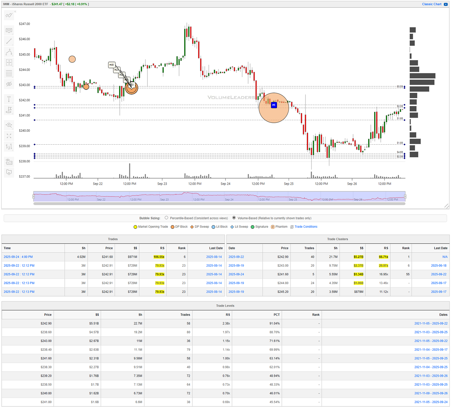The height and width of the screenshot is (407, 451).
Task: Select the horizontal grid lines tool
Action: pyautogui.click(x=9, y=73)
